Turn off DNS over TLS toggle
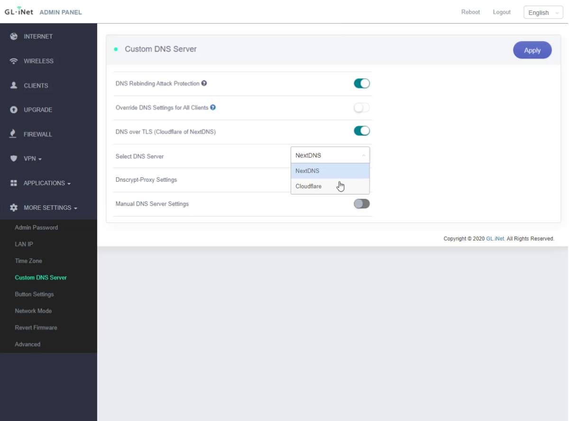569x421 pixels. tap(362, 131)
